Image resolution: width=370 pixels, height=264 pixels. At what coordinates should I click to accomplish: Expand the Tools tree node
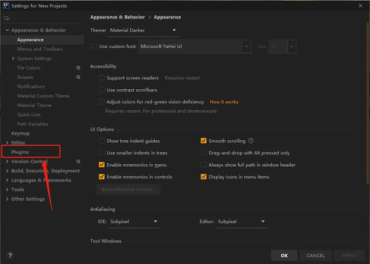(x=7, y=190)
